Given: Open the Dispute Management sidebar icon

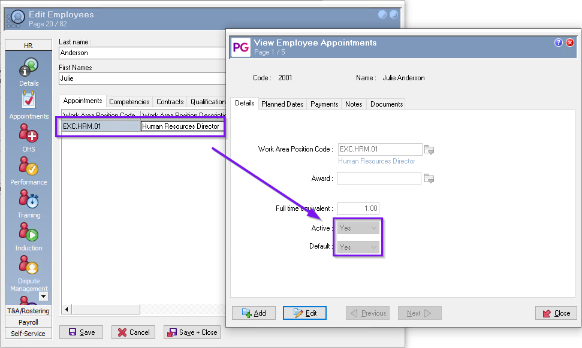Looking at the screenshot, I should (28, 265).
